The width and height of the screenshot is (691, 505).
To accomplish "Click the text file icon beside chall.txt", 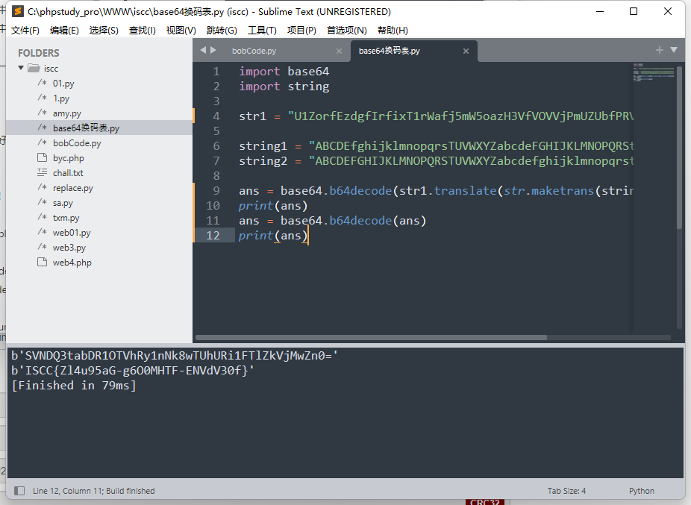I will tap(43, 172).
